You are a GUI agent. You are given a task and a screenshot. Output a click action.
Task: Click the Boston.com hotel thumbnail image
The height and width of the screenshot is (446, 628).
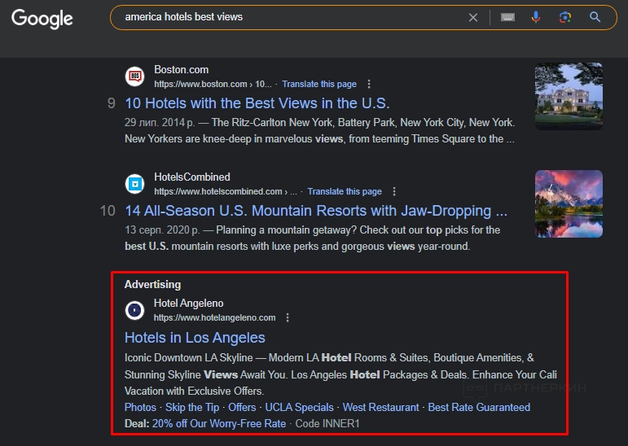pos(569,96)
